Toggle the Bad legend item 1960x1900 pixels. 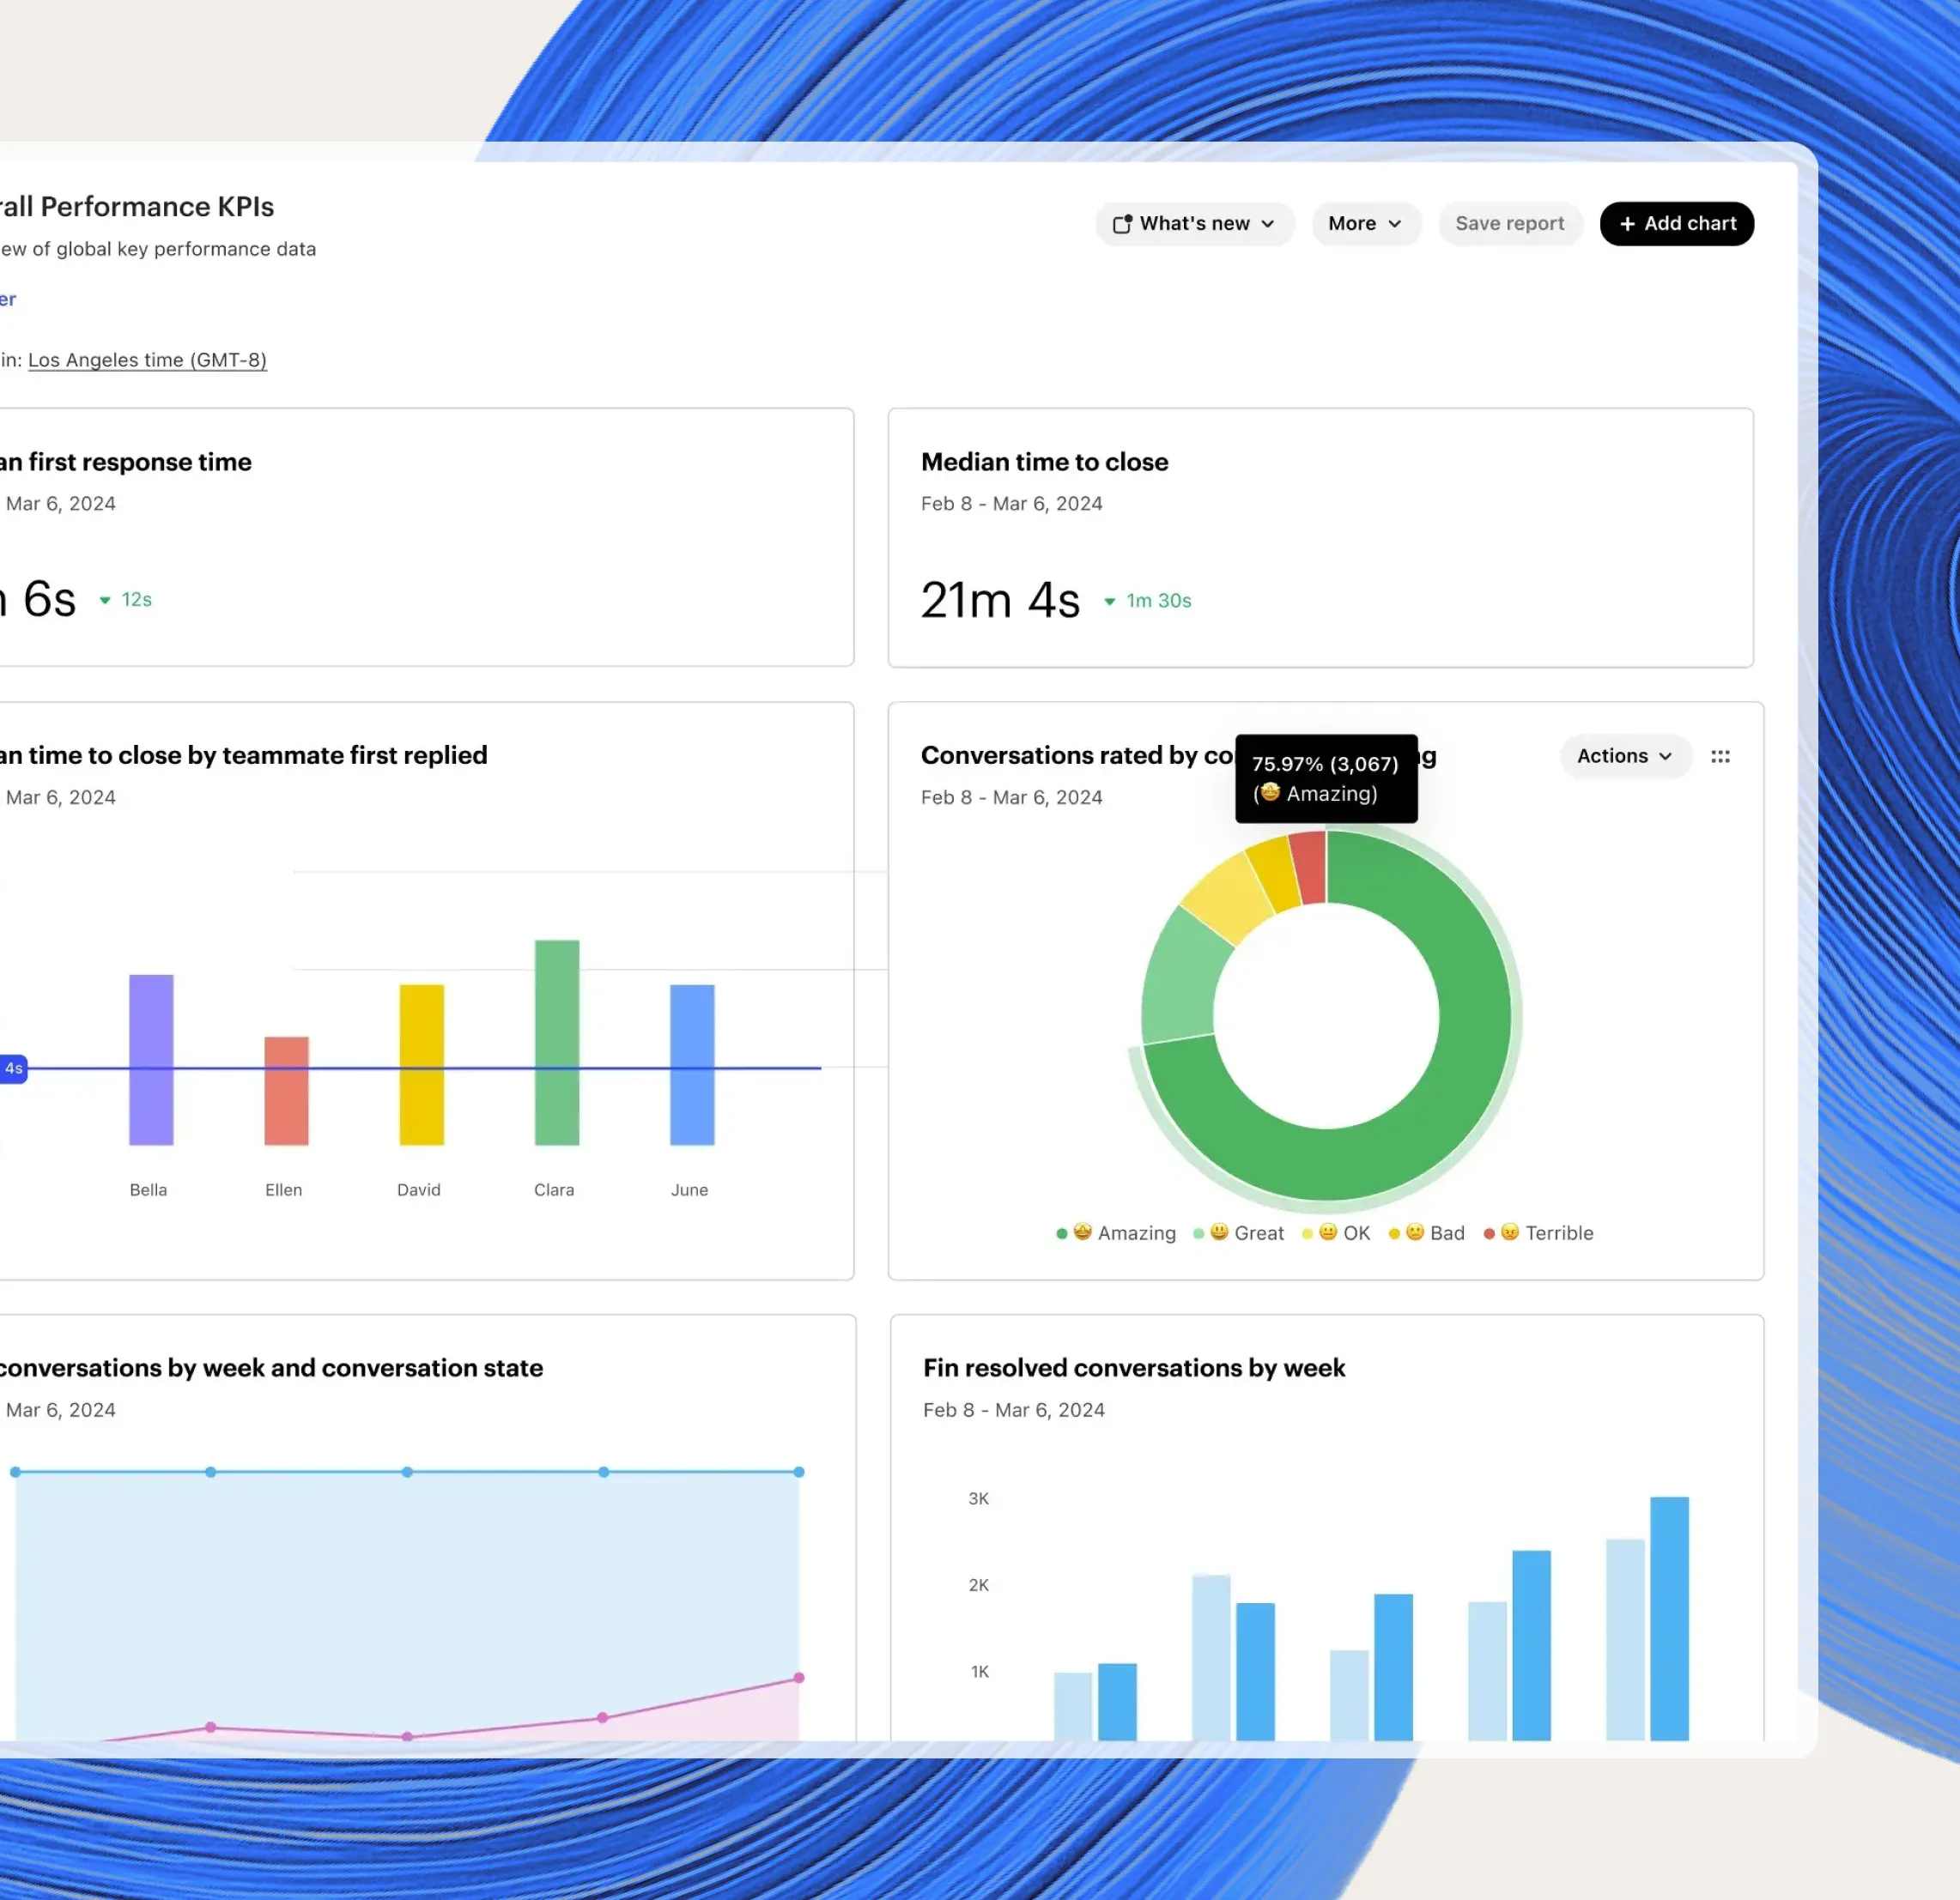(1427, 1233)
